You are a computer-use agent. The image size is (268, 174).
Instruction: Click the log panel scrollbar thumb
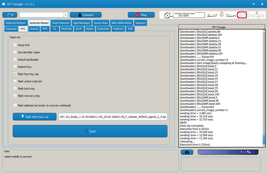click(264, 139)
